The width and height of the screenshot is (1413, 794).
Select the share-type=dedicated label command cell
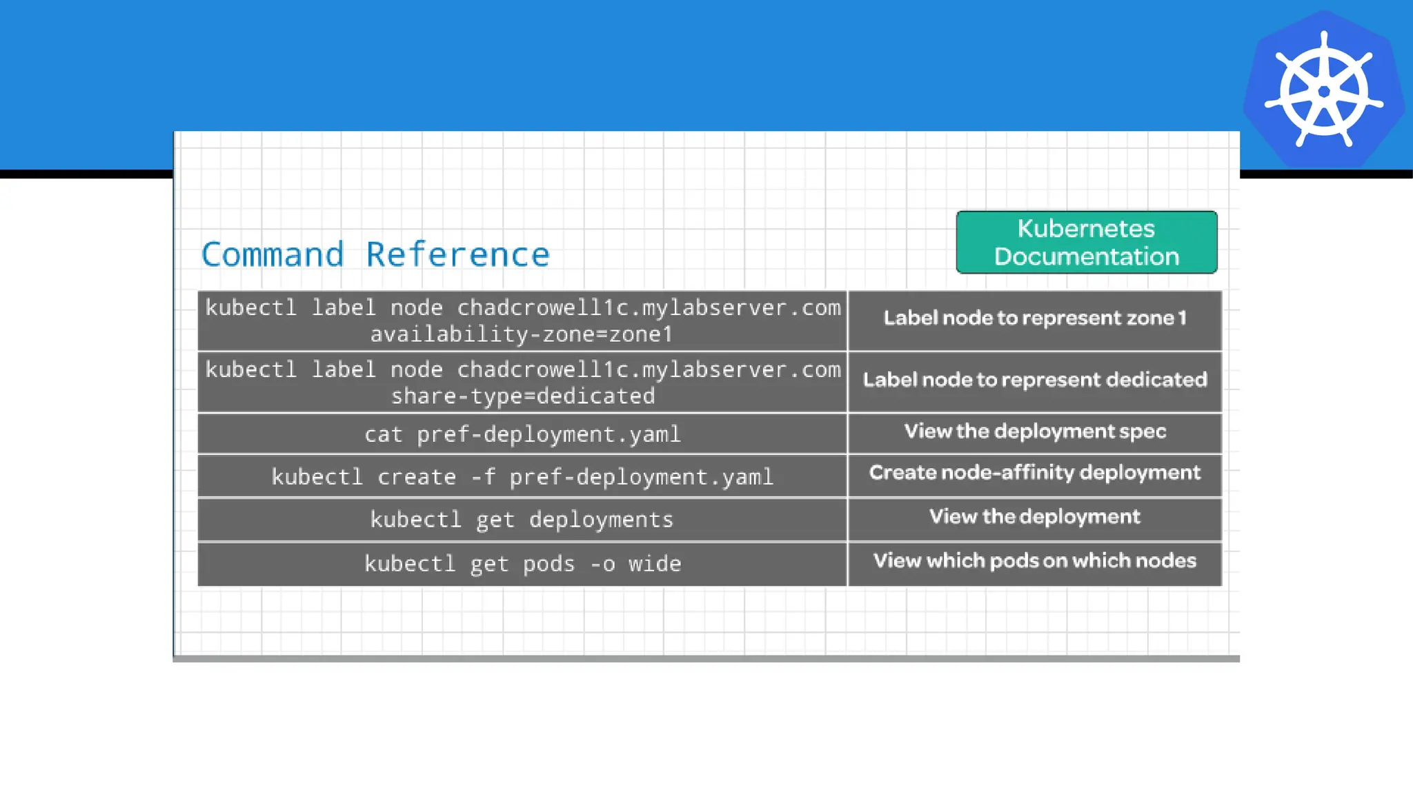(x=522, y=383)
